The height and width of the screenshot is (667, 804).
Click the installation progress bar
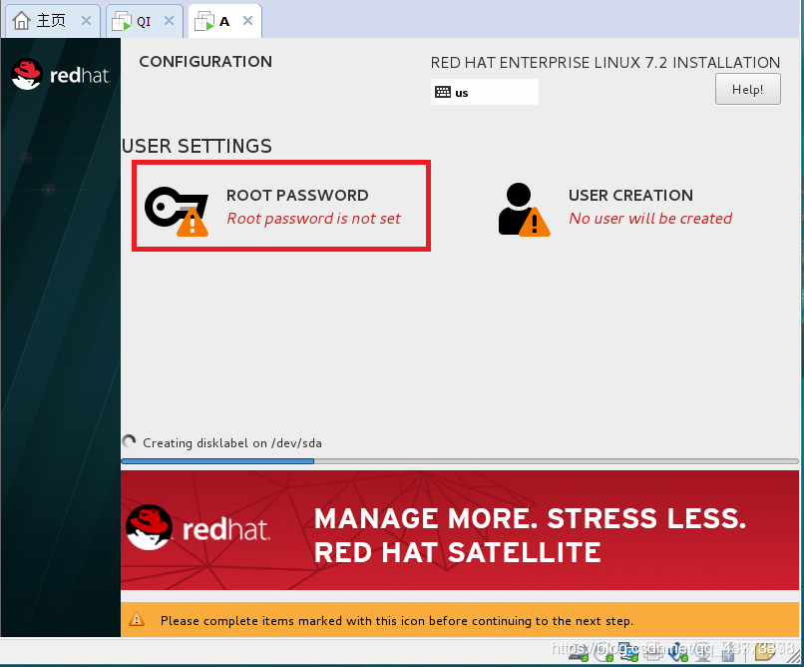460,461
